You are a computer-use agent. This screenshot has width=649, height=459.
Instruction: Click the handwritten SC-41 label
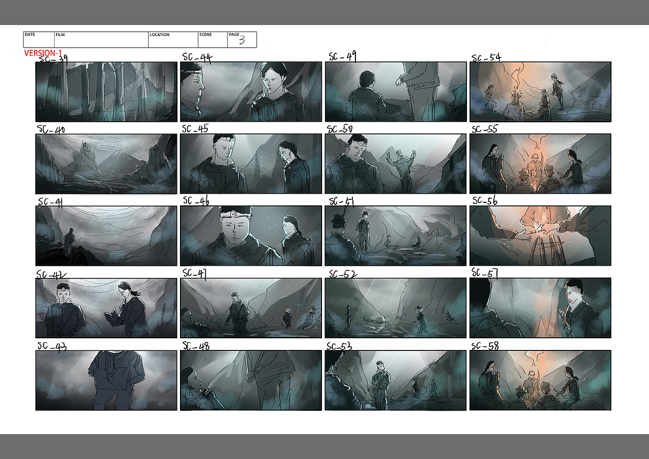(50, 201)
